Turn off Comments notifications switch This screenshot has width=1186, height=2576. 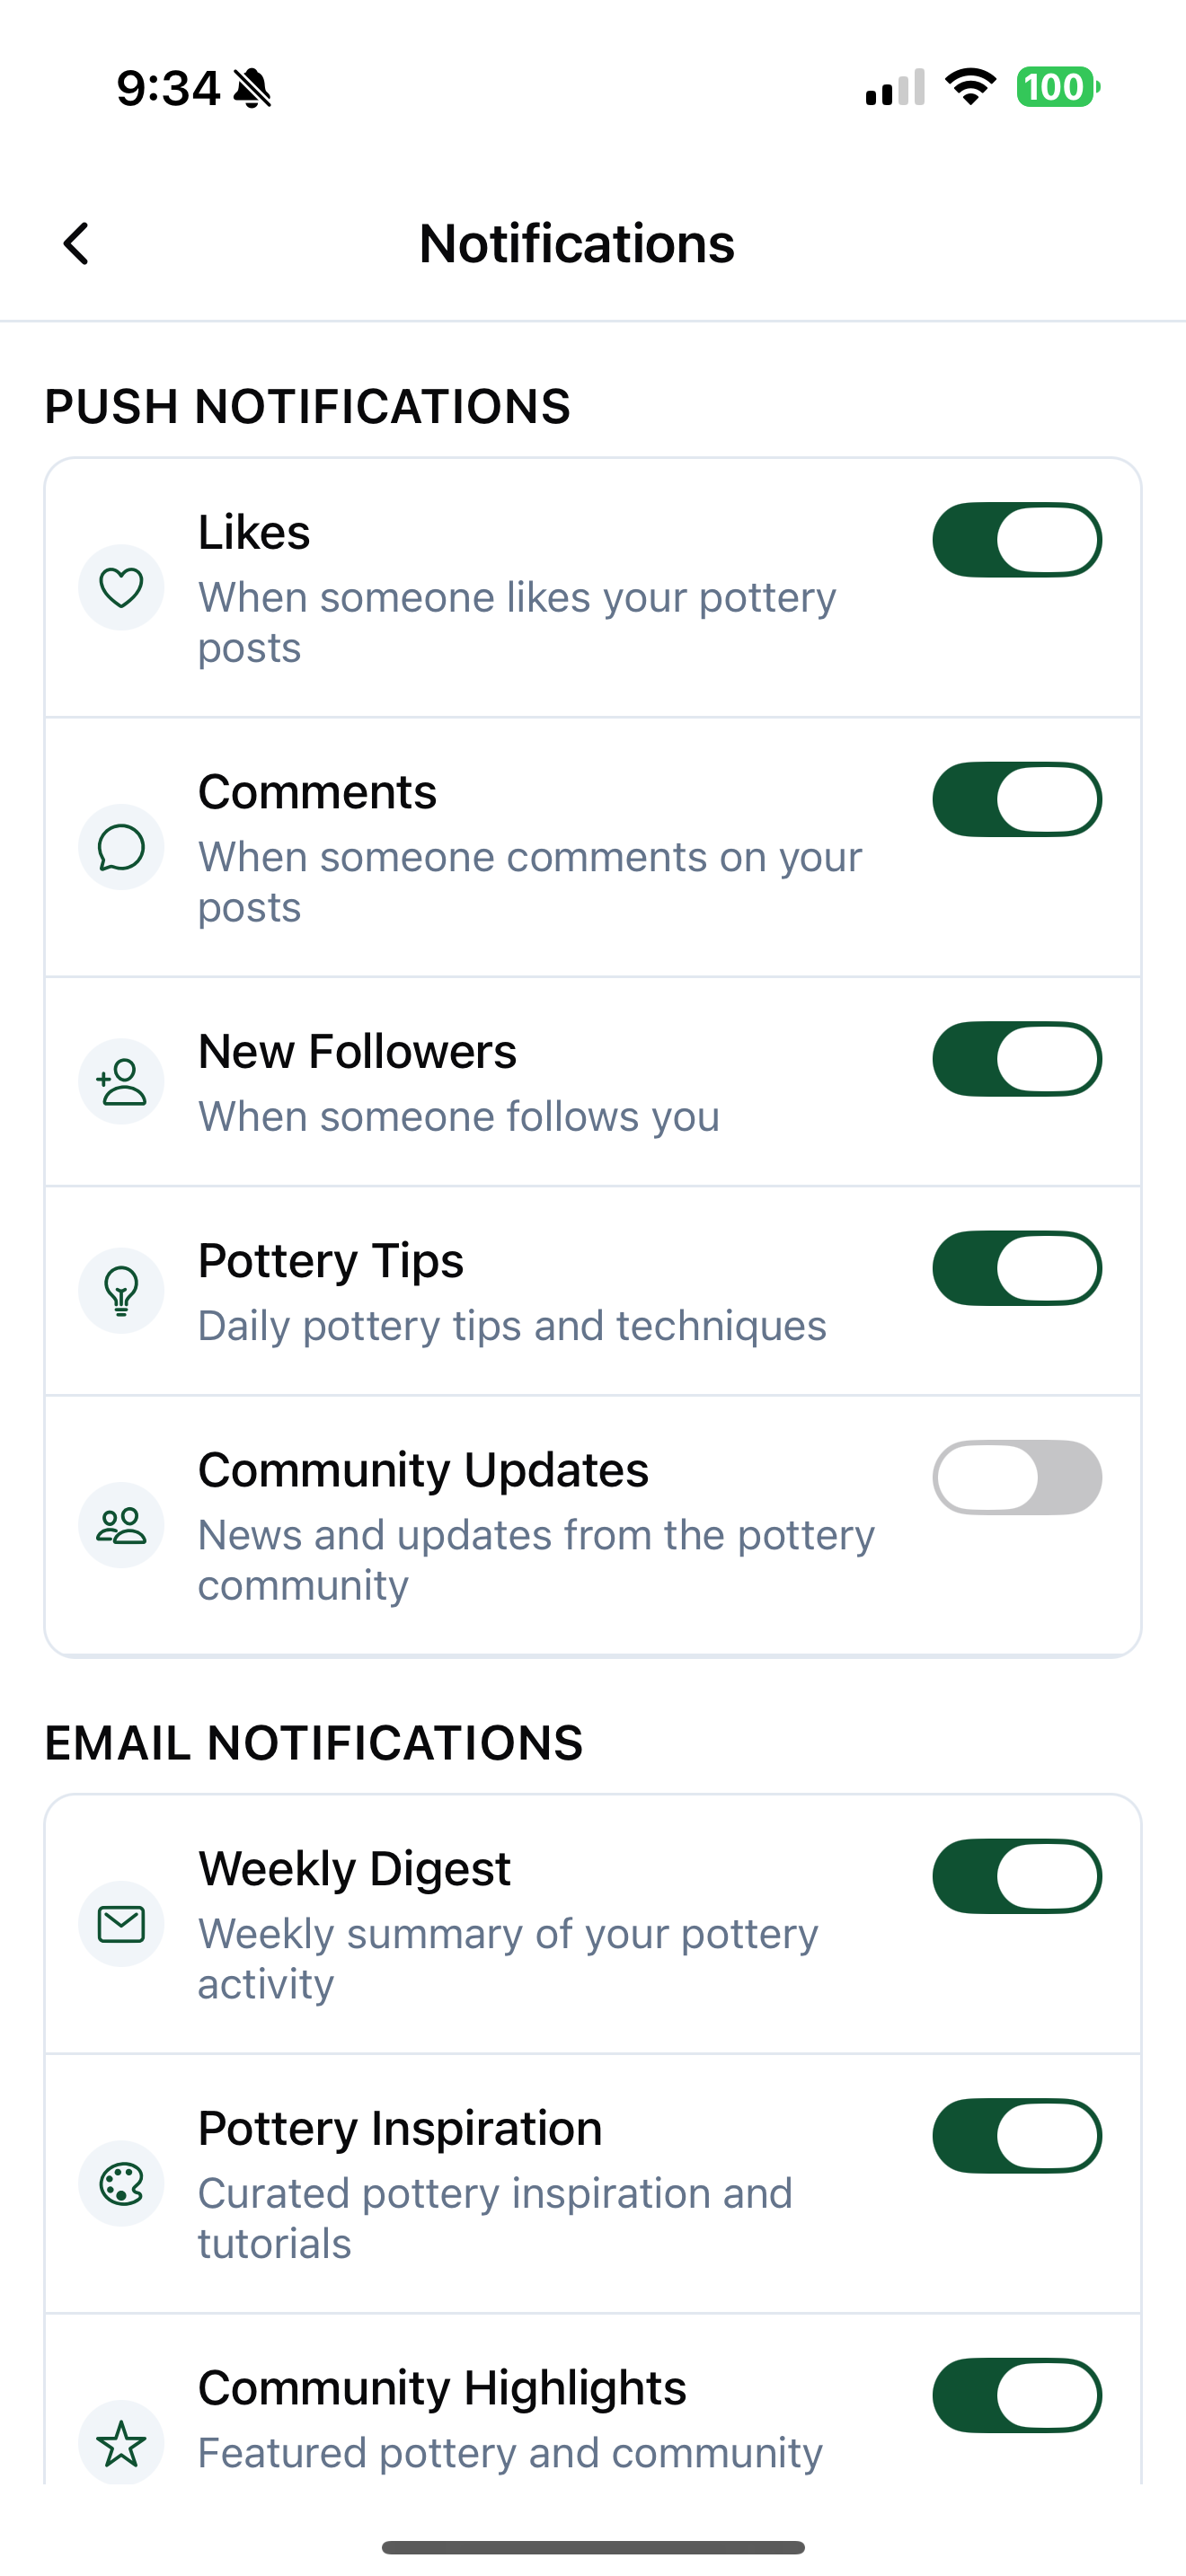1017,799
